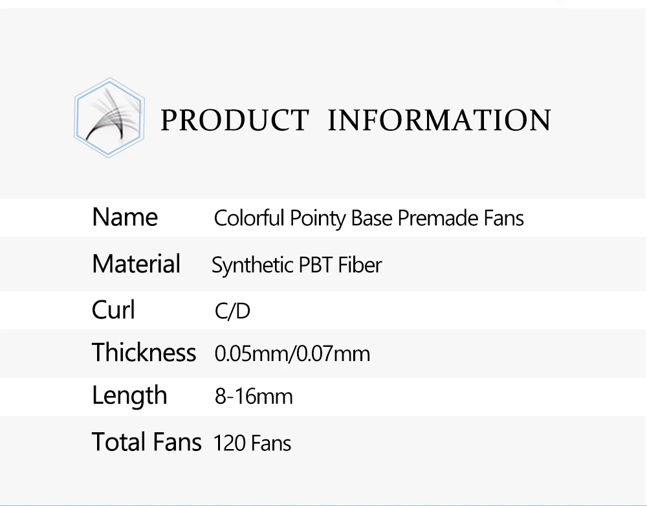Select the Thickness label

tap(144, 352)
